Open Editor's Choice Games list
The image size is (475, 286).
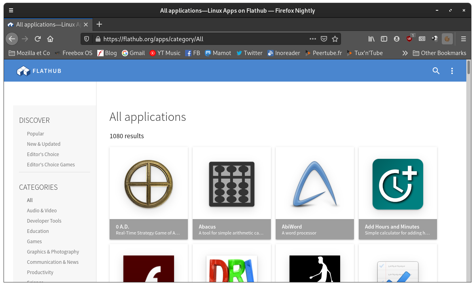[x=51, y=165]
